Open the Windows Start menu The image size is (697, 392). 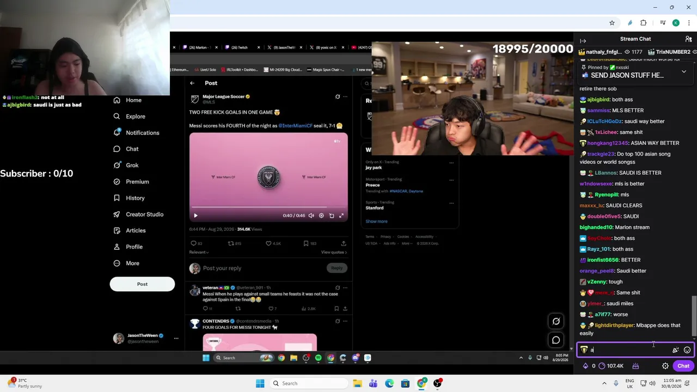(x=260, y=383)
